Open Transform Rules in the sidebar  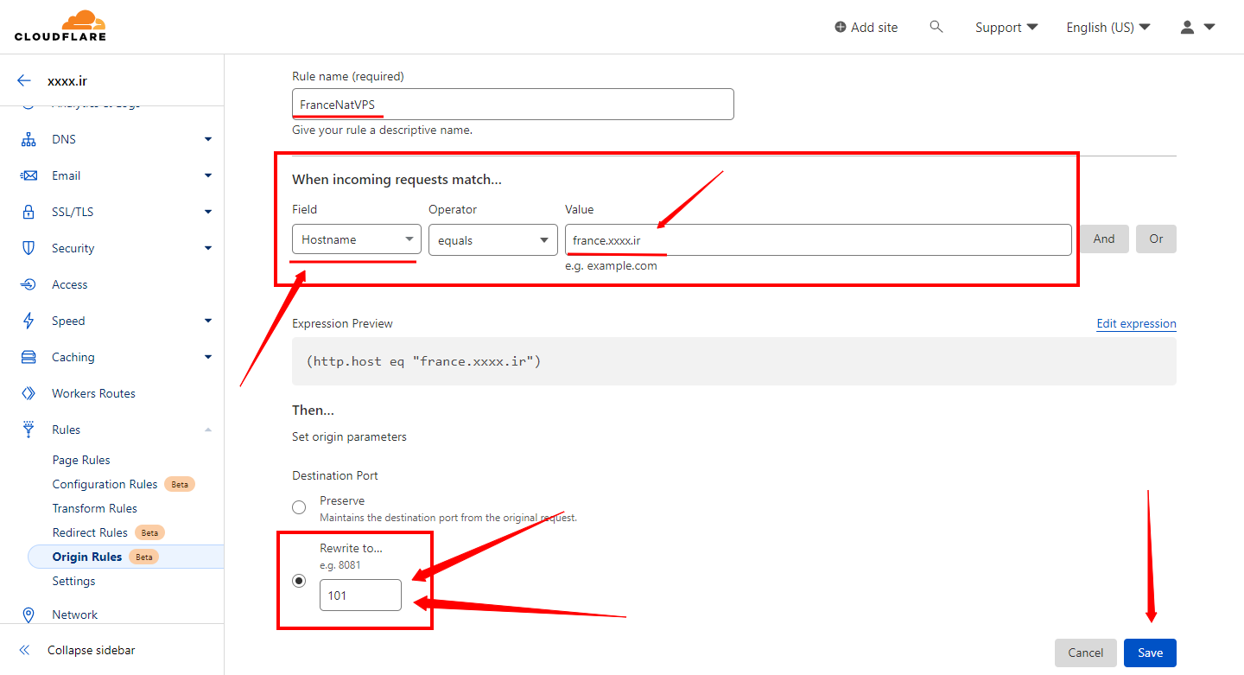pyautogui.click(x=94, y=508)
